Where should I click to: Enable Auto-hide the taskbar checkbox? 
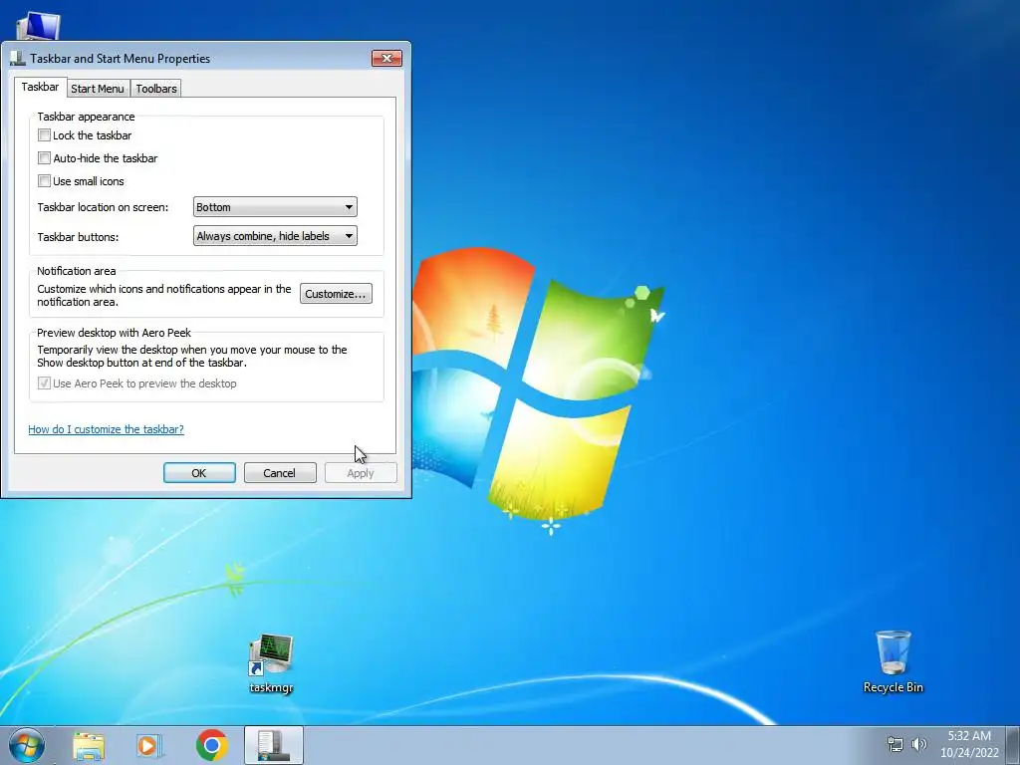(x=44, y=158)
